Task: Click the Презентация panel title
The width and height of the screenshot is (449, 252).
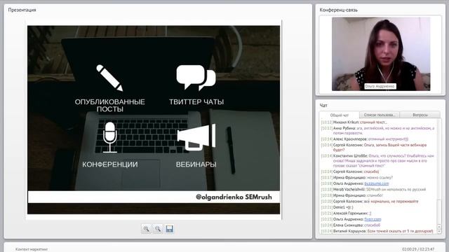Action: click(x=22, y=10)
